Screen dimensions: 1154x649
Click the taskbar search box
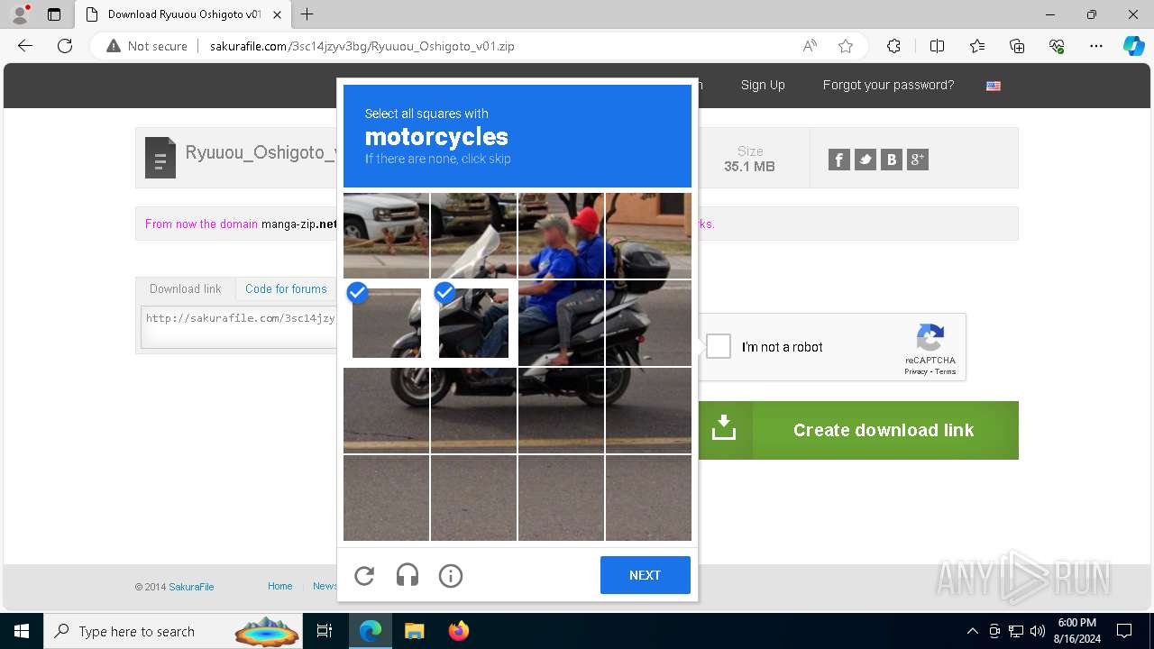pyautogui.click(x=174, y=631)
